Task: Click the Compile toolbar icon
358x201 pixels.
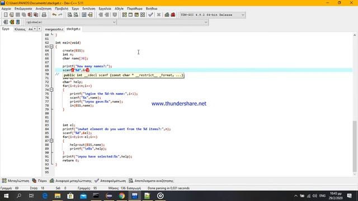Action: (x=124, y=15)
